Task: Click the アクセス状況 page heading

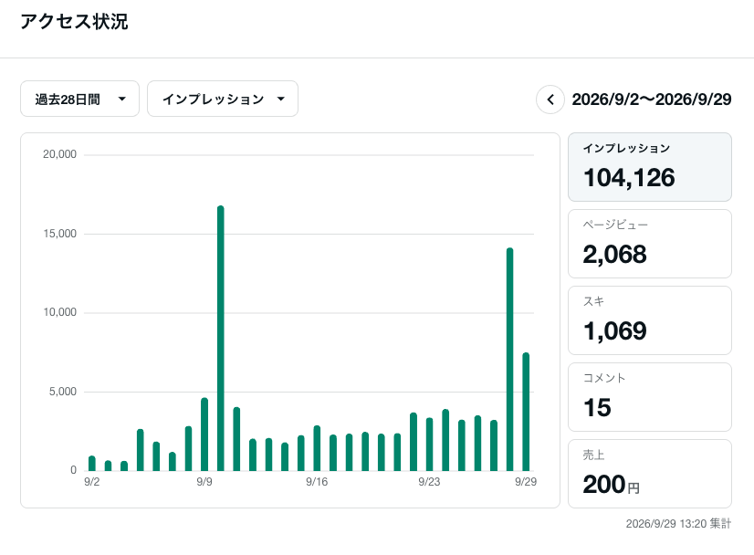Action: click(x=74, y=22)
